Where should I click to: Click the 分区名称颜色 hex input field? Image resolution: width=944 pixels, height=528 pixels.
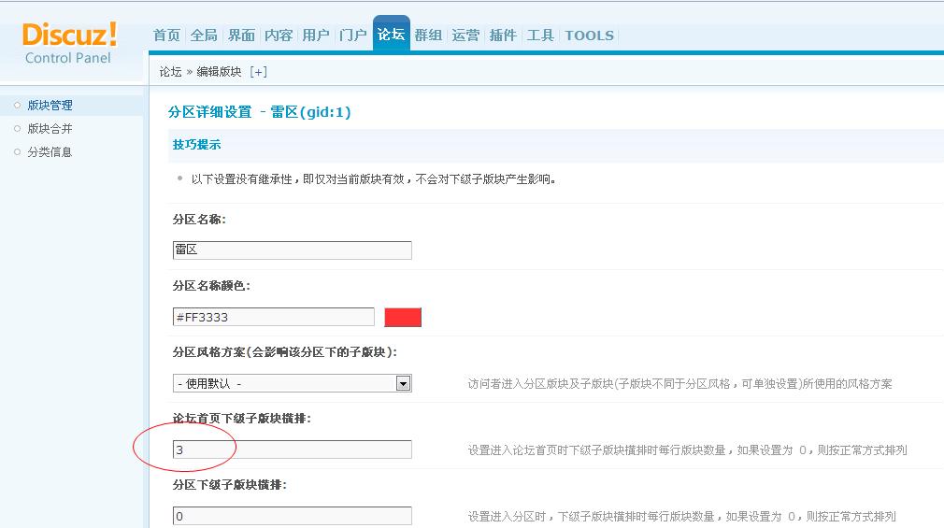(x=273, y=317)
